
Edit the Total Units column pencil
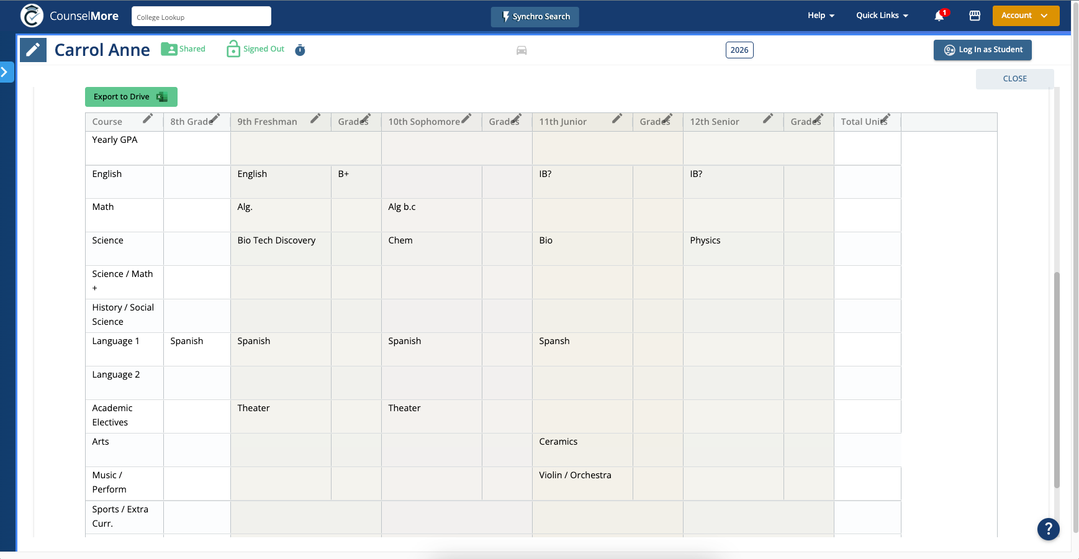885,118
